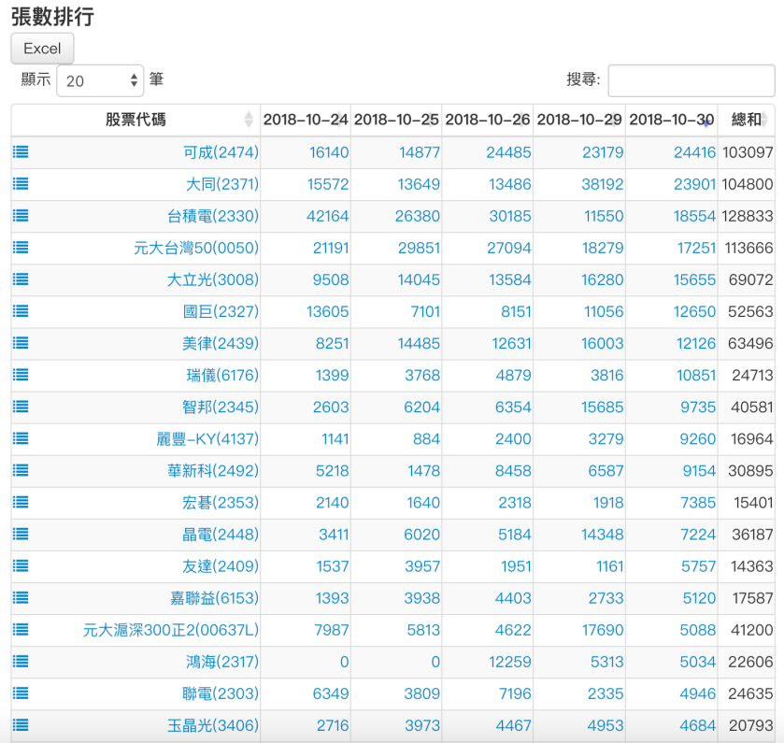Screen dimensions: 784x743
Task: Open the detail list icon beside 可成(2474)
Action: (20, 151)
